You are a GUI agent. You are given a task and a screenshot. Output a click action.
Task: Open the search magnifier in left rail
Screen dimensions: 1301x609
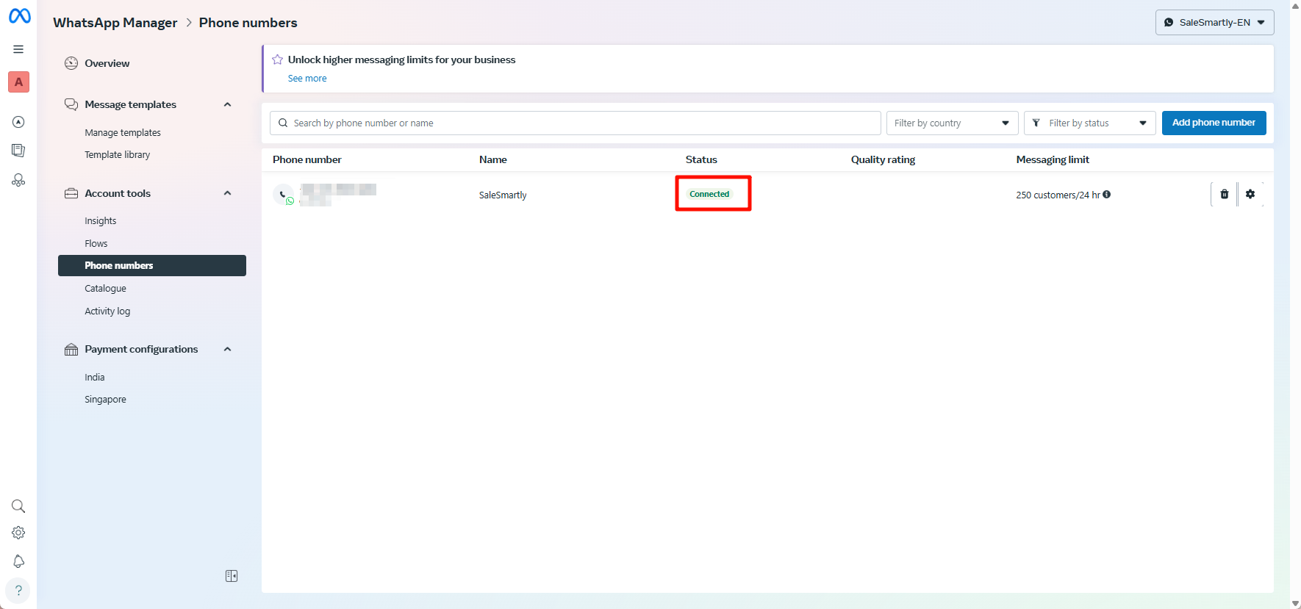[x=18, y=506]
